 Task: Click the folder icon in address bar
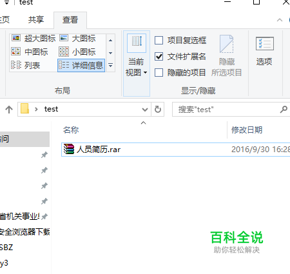click(24, 109)
